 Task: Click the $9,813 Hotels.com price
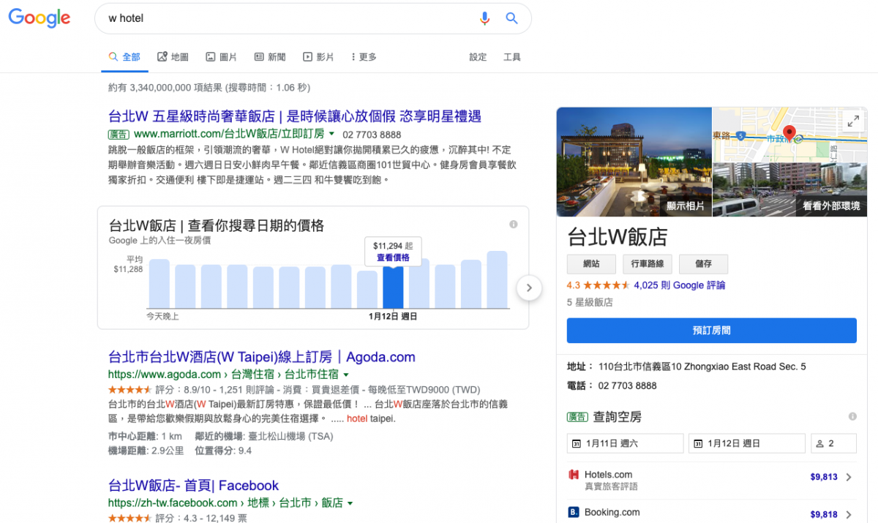[x=824, y=477]
